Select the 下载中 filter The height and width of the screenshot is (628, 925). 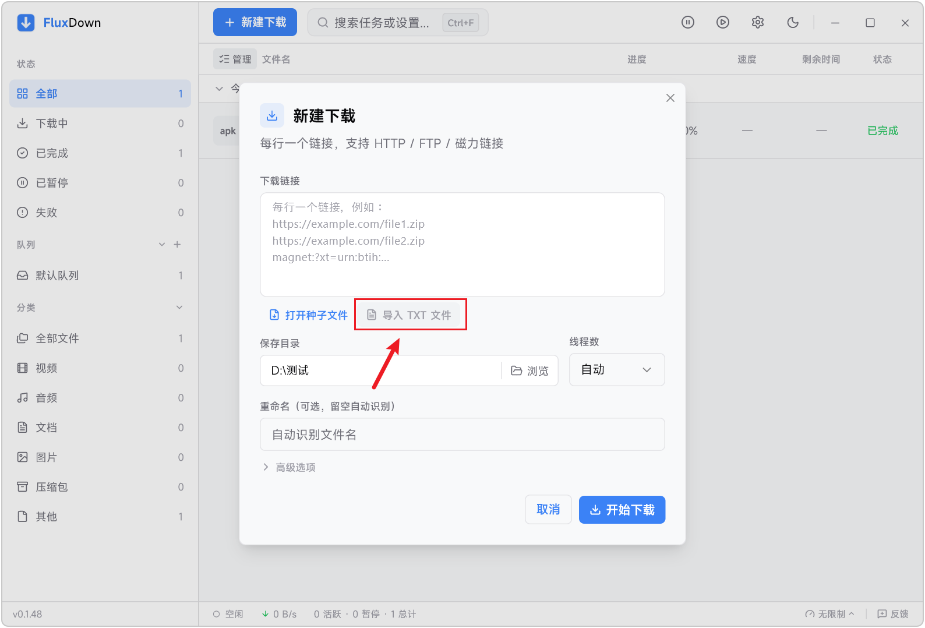tap(100, 124)
